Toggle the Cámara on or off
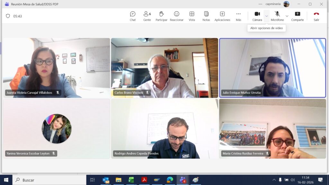Screen dimensions: 329x185 click(x=257, y=16)
